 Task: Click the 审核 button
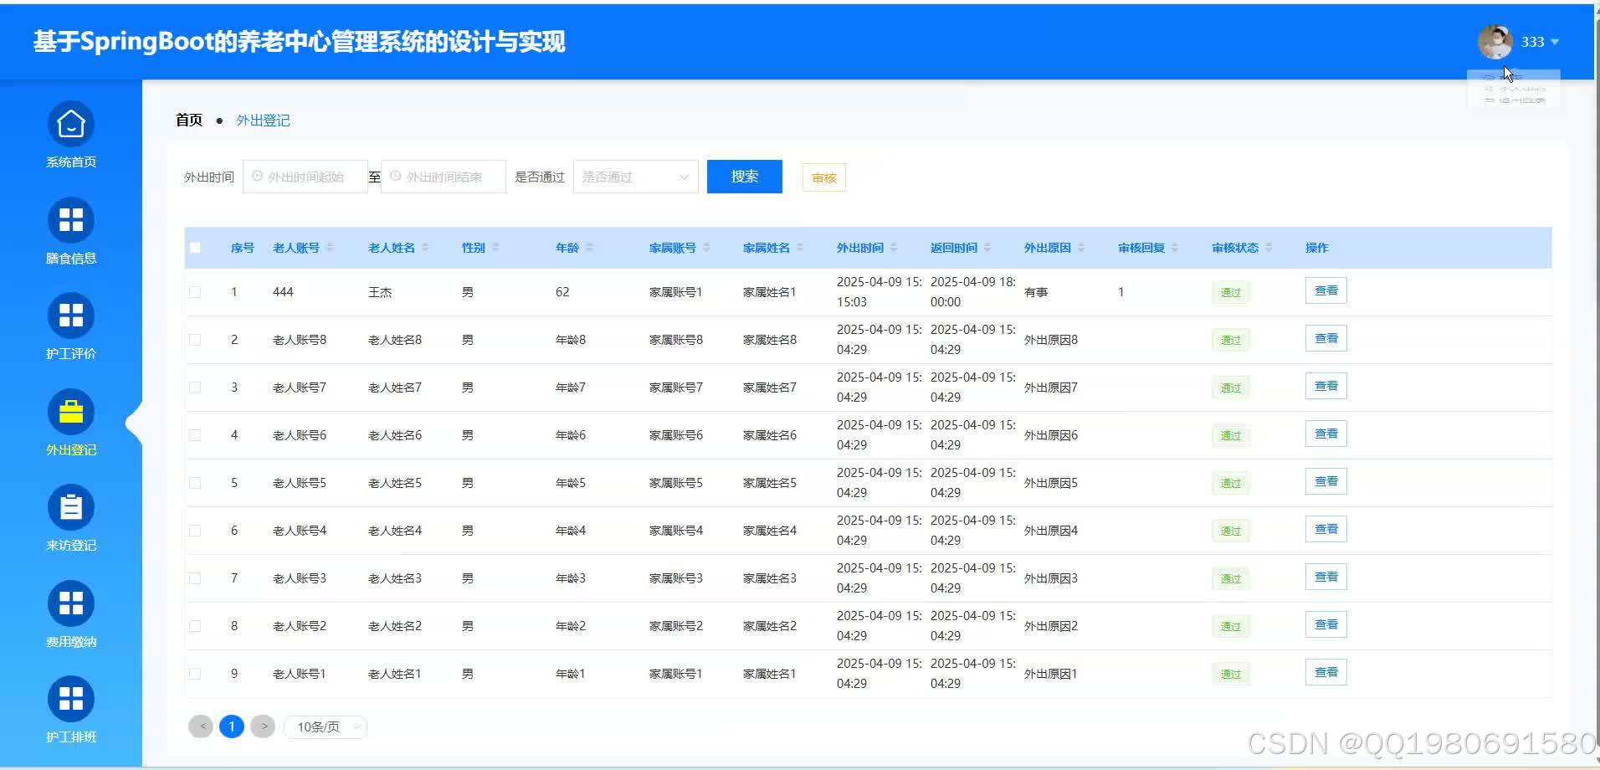(x=823, y=177)
